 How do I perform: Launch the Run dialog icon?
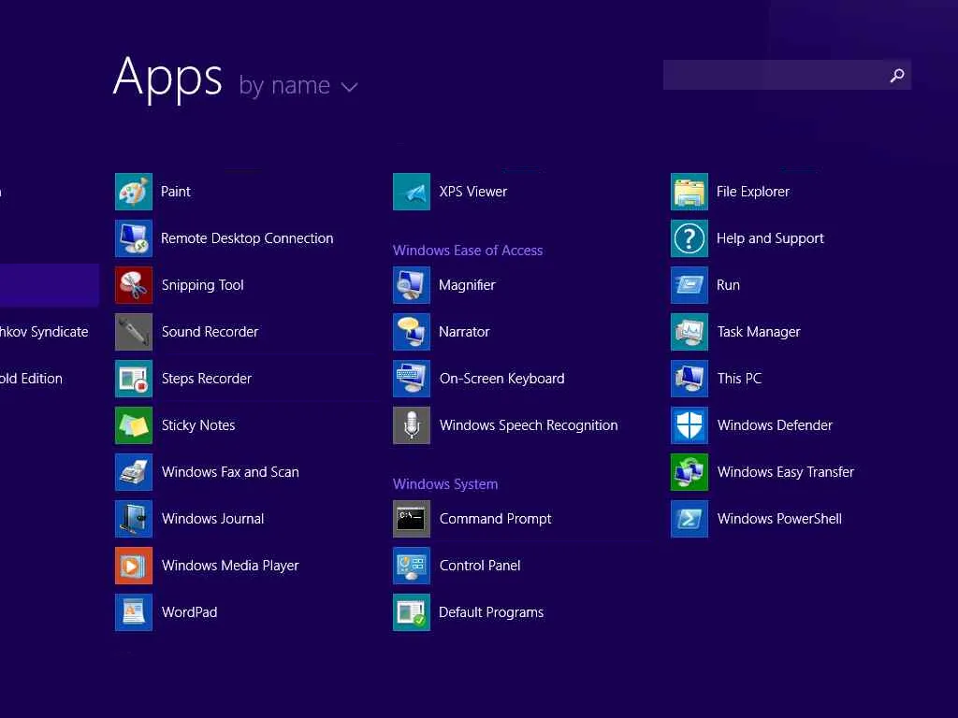click(x=689, y=285)
